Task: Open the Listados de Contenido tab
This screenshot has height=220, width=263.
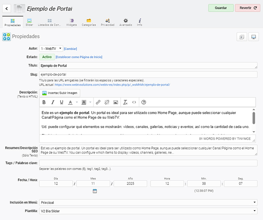Action: (49, 22)
